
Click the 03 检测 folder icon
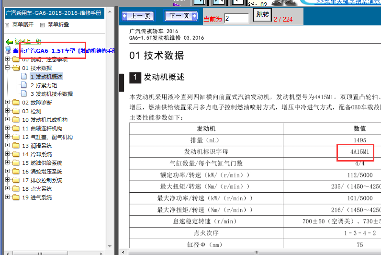16,111
